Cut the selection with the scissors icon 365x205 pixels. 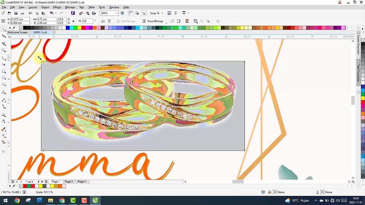click(x=31, y=13)
